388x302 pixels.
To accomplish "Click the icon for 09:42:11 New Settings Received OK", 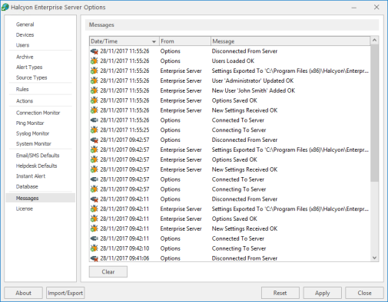I will pyautogui.click(x=95, y=228).
